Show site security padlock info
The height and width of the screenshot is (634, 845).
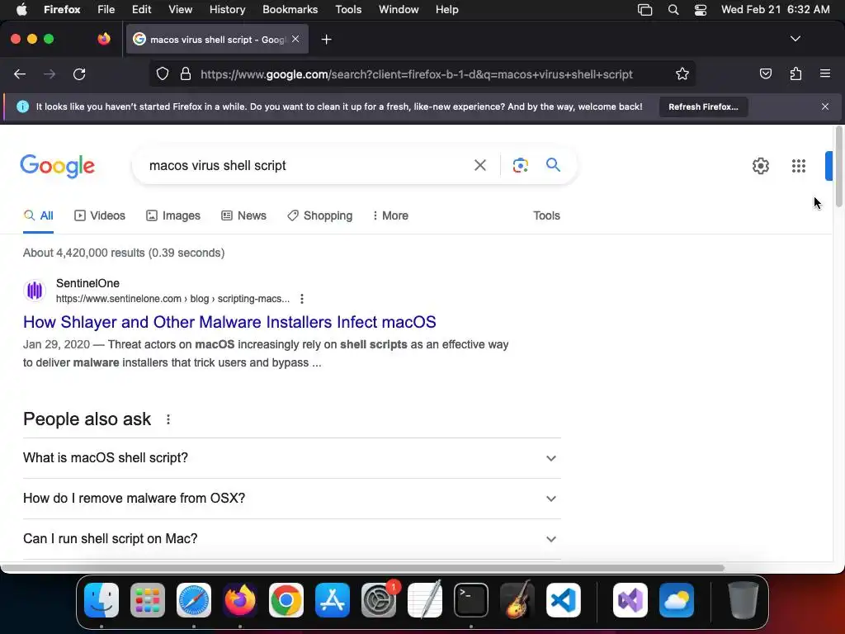[186, 74]
